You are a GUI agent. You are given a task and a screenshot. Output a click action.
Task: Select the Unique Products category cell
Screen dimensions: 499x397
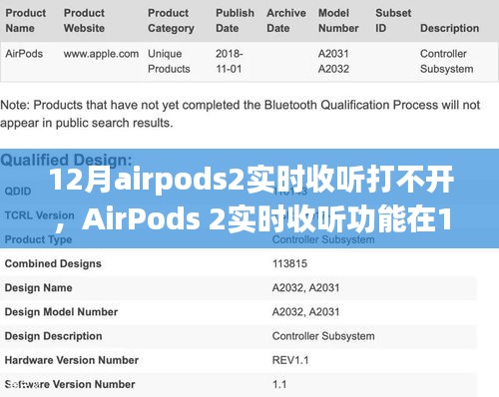[169, 61]
